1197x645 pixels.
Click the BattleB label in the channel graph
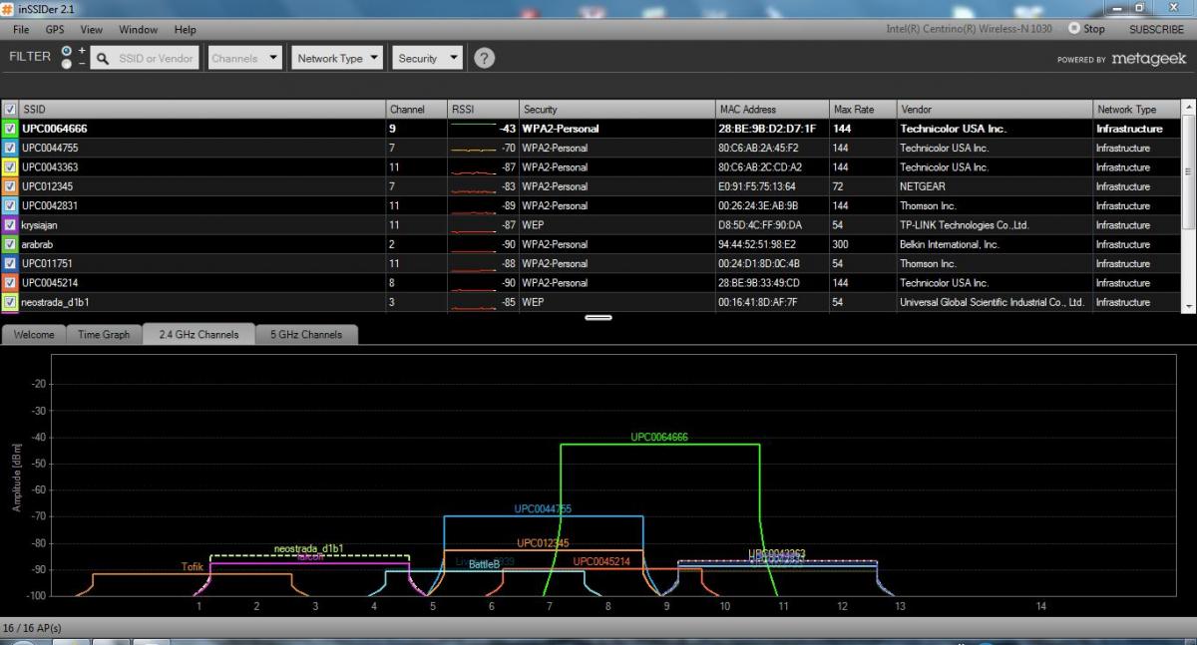point(484,565)
